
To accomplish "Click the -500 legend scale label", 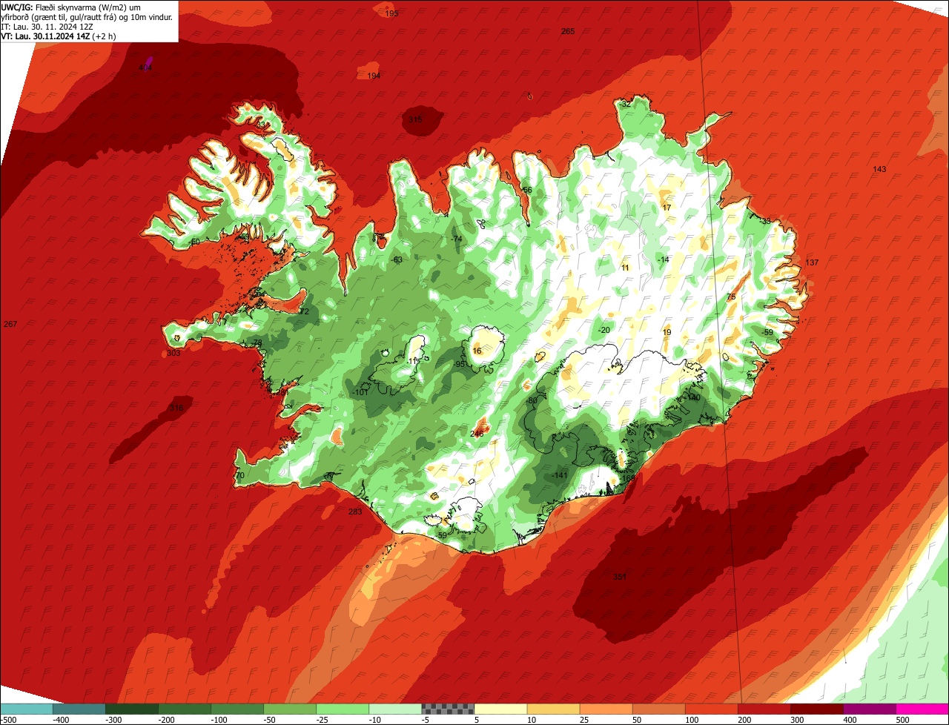I will click(8, 720).
